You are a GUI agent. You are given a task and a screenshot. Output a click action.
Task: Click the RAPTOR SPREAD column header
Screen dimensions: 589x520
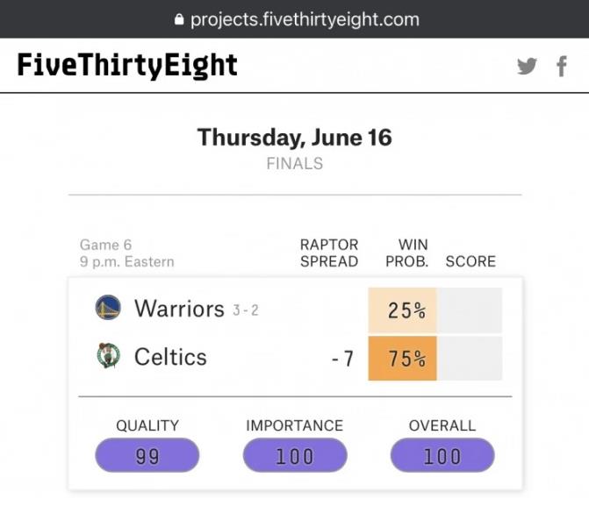329,253
